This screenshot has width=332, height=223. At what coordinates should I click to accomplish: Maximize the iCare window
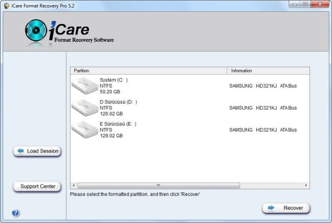point(305,4)
